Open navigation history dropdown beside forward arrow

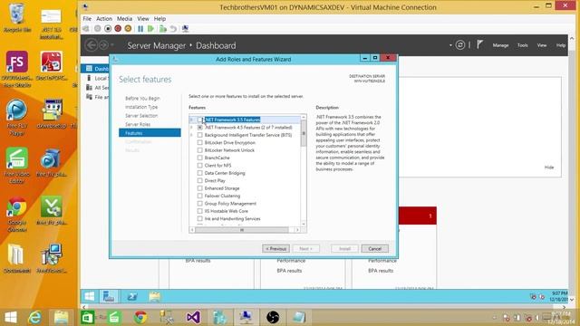[x=112, y=45]
